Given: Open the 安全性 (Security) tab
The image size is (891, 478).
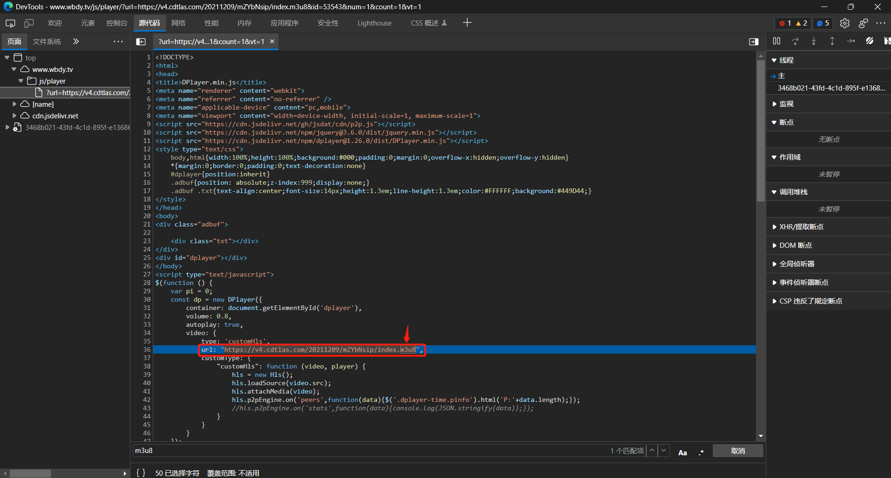Looking at the screenshot, I should (328, 23).
